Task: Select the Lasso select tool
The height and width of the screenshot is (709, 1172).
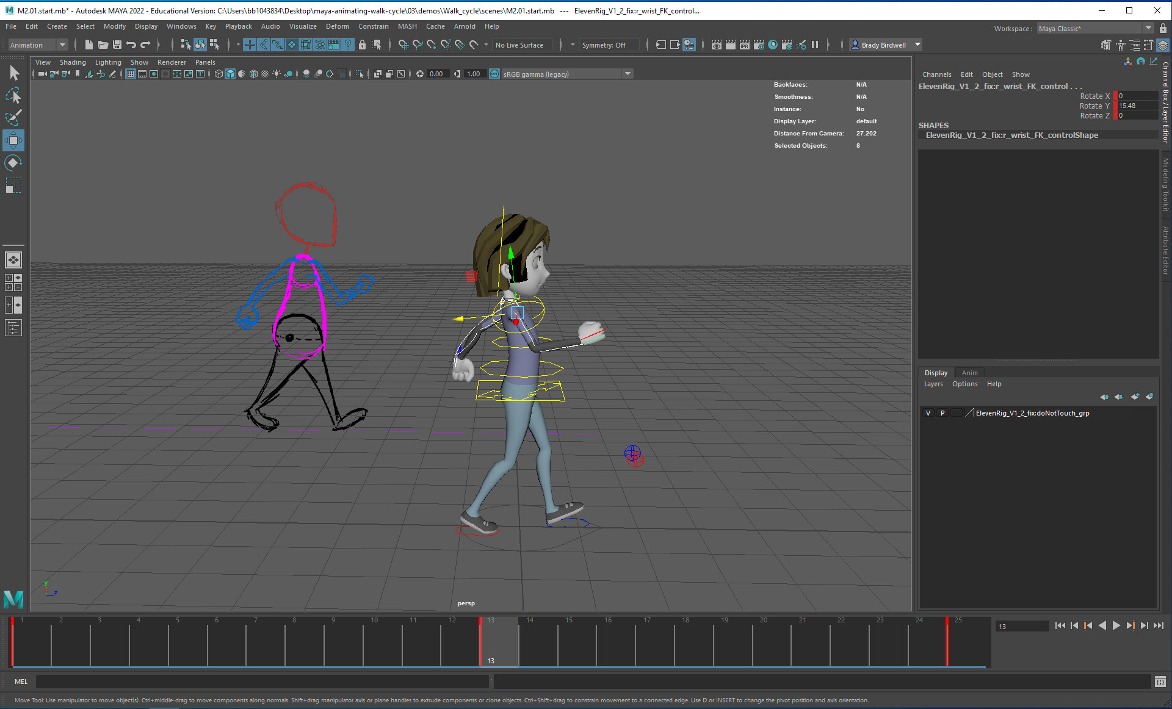Action: (13, 95)
